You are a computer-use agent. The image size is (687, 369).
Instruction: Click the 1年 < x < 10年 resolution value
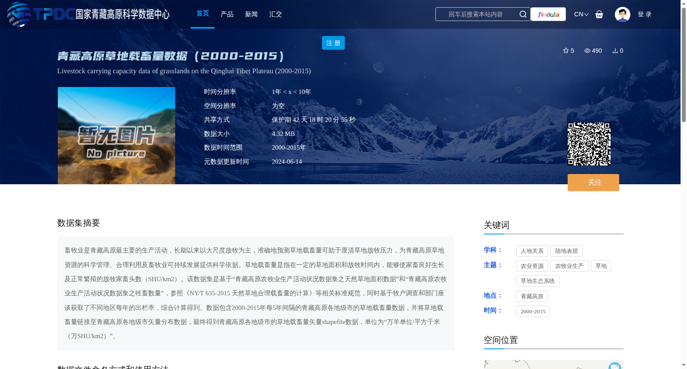coord(292,92)
